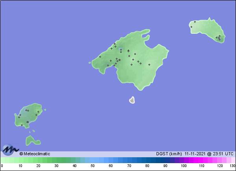Click the scale label 40

(74, 166)
